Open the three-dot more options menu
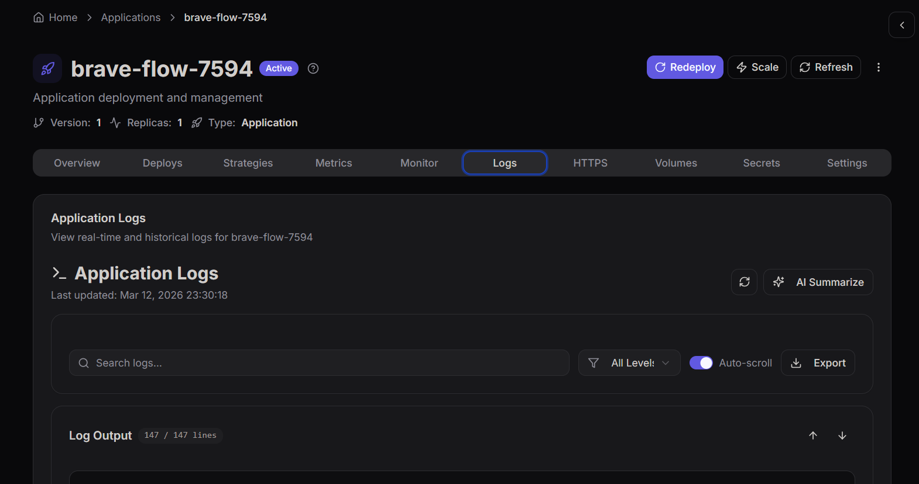The width and height of the screenshot is (919, 484). click(878, 67)
